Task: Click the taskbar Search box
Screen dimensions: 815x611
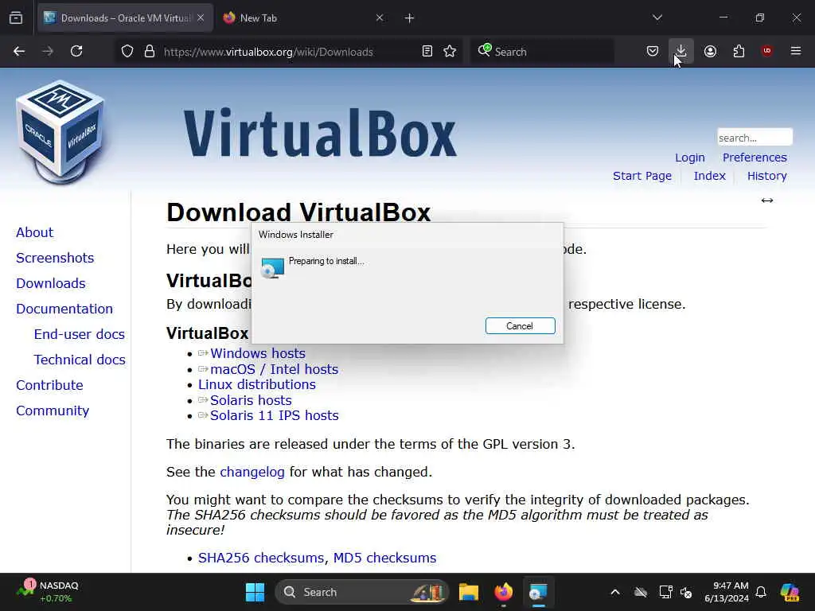Action: tap(361, 592)
